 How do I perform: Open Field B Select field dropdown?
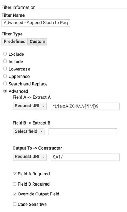29,131
